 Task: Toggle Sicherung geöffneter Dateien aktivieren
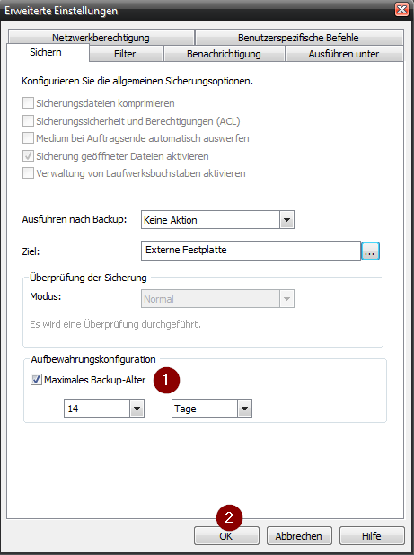point(29,156)
